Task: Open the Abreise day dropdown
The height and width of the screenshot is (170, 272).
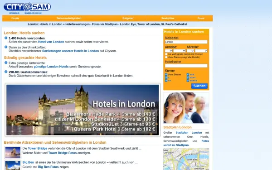Action: pos(190,51)
